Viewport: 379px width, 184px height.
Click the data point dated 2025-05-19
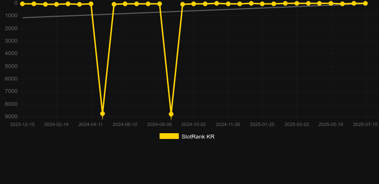[x=331, y=3]
